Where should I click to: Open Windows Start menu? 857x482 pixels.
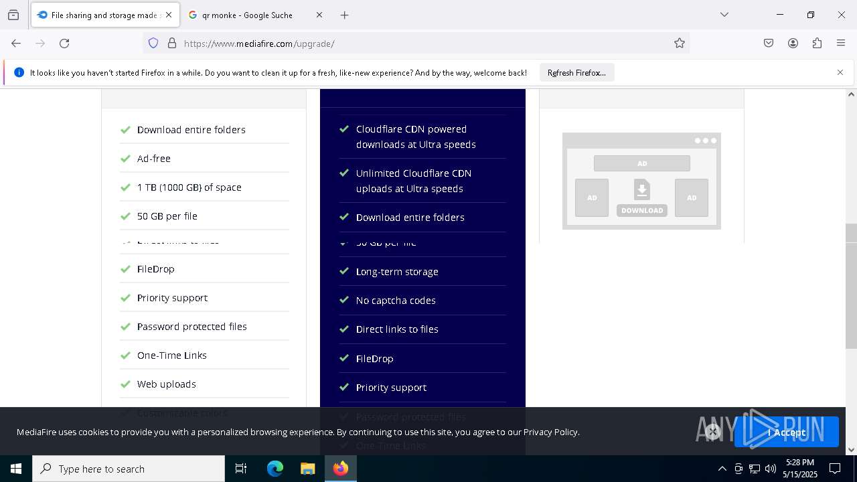coord(16,469)
